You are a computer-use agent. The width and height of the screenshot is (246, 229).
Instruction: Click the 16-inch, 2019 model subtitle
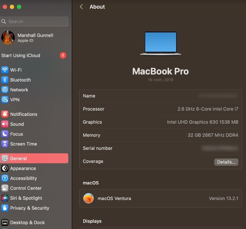[161, 80]
